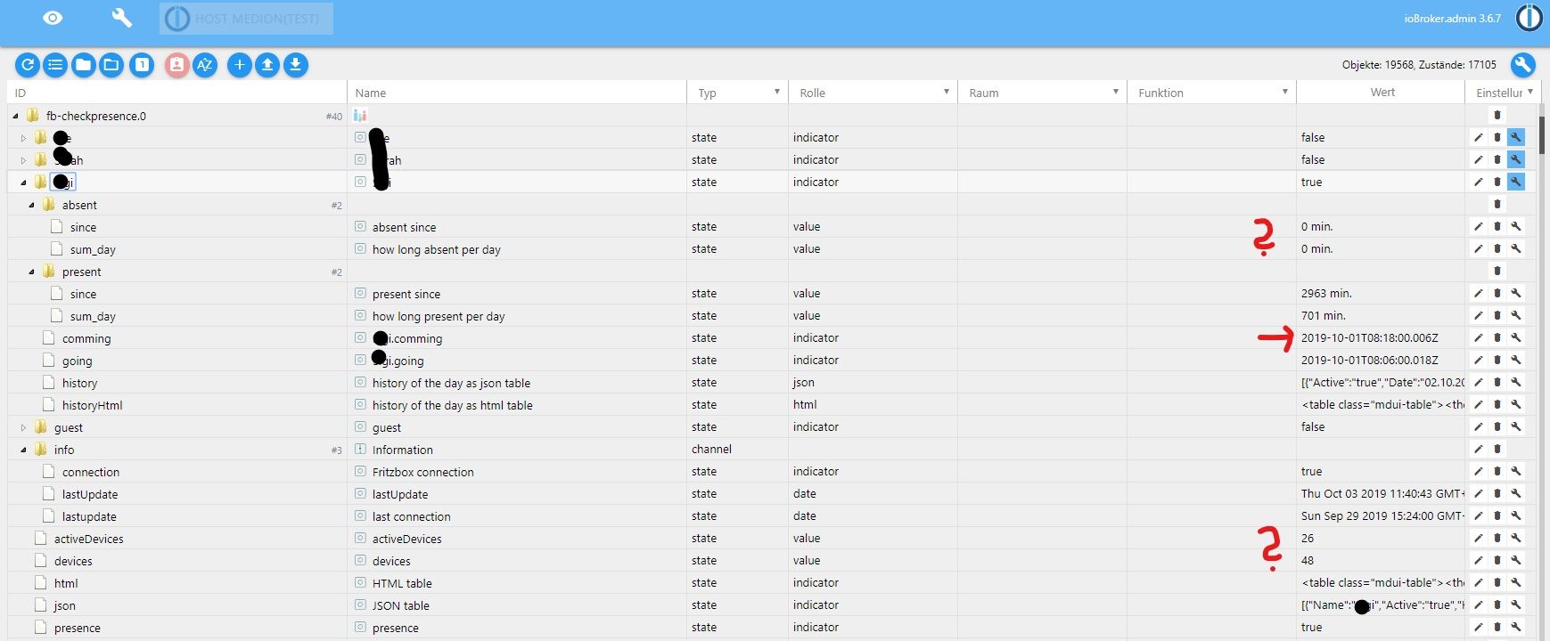The width and height of the screenshot is (1550, 641).
Task: Collapse the fb-checkpresence.0 tree node
Action: [15, 116]
